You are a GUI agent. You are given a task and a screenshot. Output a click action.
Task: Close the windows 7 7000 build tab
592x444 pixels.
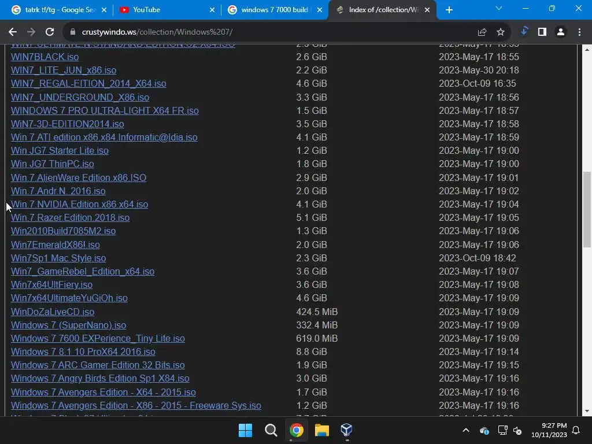[x=320, y=10]
